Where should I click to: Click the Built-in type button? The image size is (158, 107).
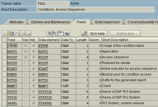[x=125, y=34]
